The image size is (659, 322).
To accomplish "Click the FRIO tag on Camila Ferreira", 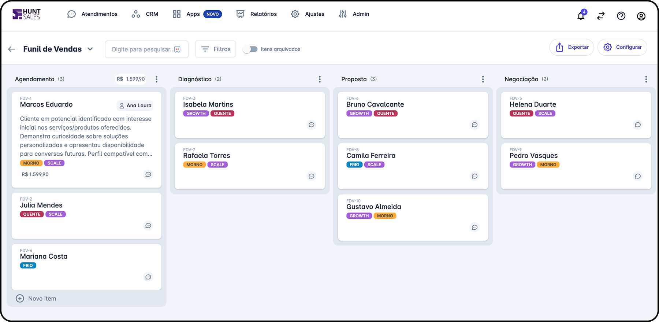I will click(354, 165).
